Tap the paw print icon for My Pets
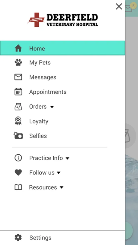The image size is (138, 245). 18,63
